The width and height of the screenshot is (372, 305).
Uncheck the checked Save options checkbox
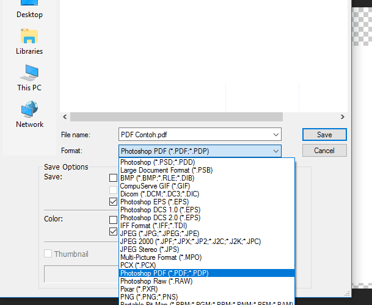click(113, 202)
